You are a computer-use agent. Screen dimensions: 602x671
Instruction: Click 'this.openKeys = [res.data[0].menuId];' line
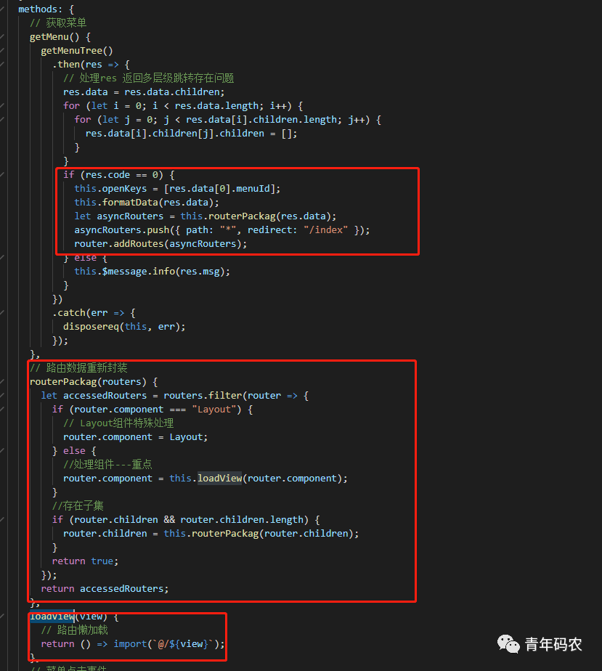click(177, 188)
